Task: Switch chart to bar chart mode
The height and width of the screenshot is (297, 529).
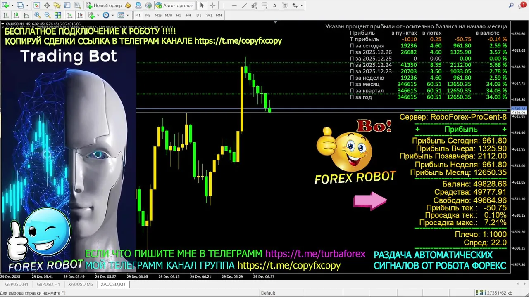Action: point(6,15)
